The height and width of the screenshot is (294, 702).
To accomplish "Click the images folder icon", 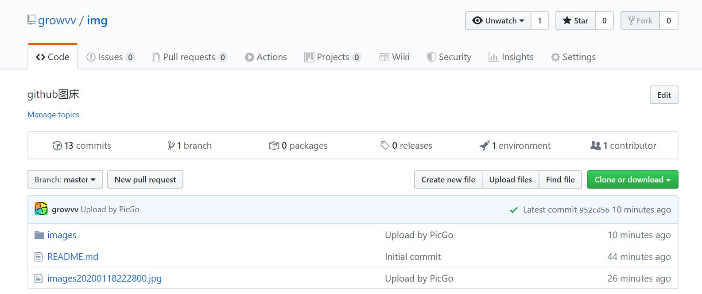I will [39, 235].
